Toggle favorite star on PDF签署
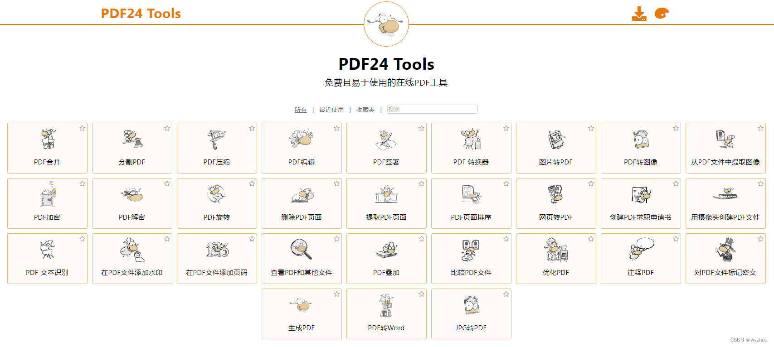Viewport: 774px width, 347px height. point(421,128)
